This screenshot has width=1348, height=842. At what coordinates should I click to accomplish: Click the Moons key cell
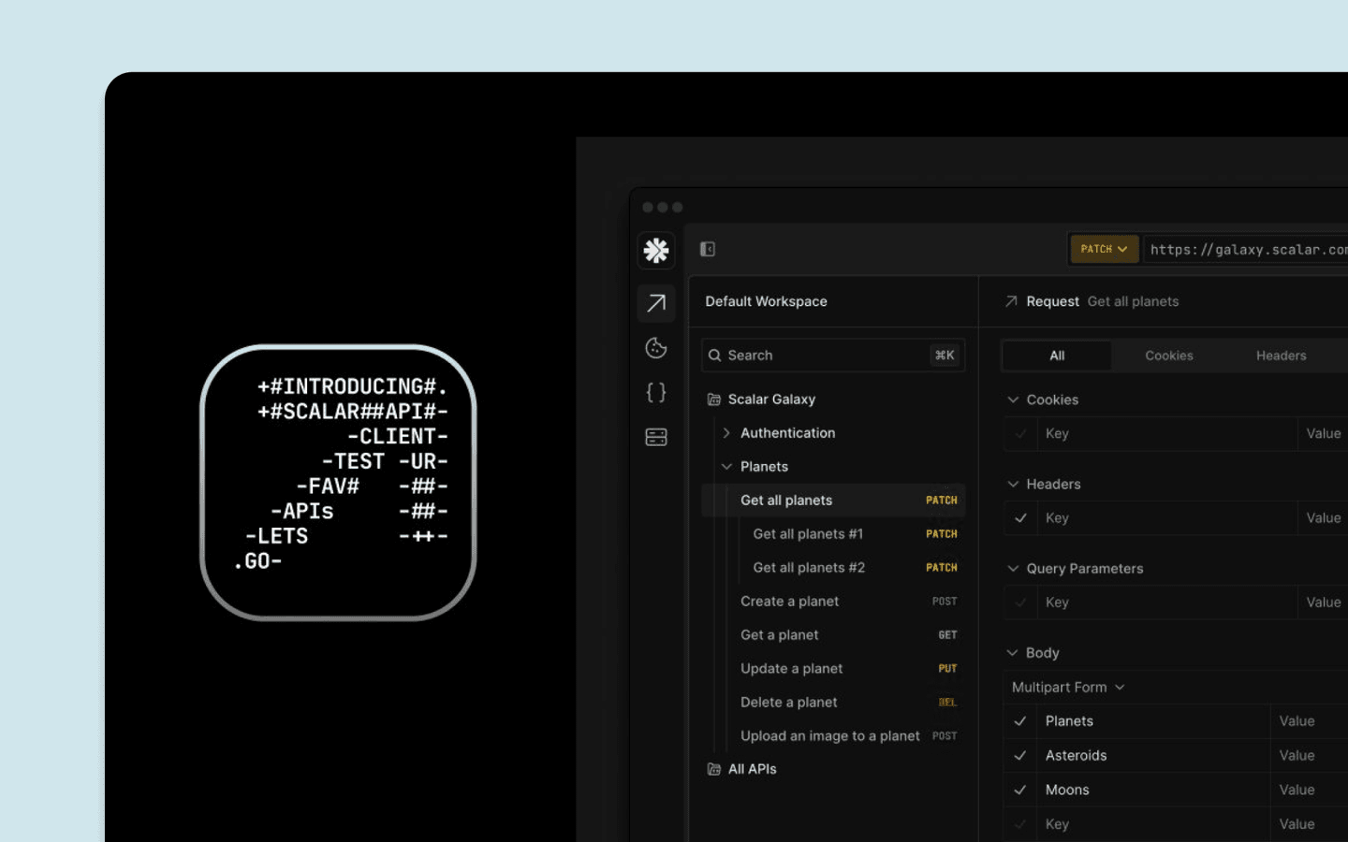(1153, 790)
